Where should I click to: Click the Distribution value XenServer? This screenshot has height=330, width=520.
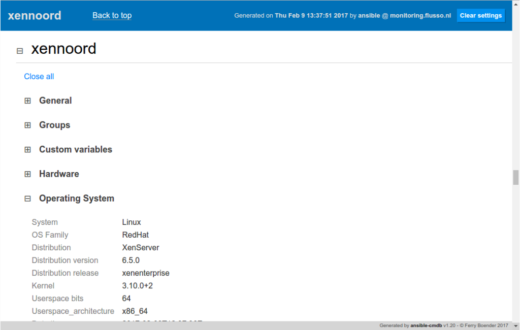click(x=142, y=247)
